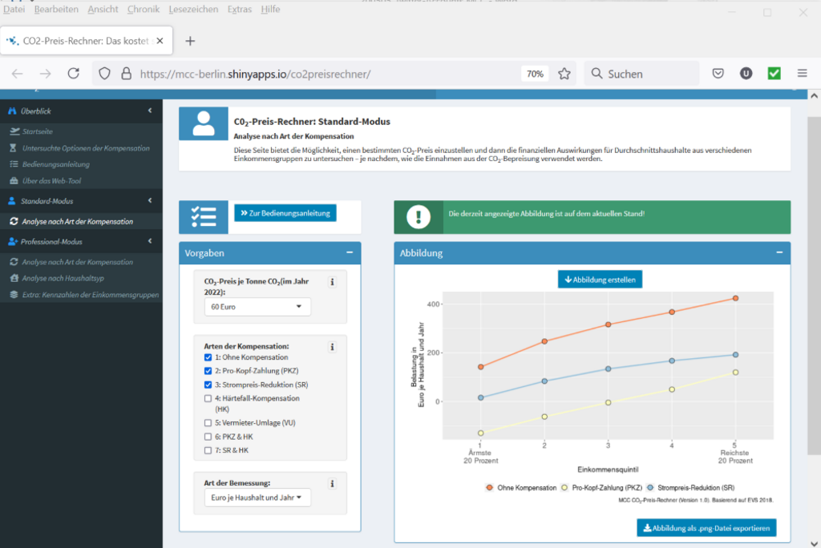Viewport: 821px width, 548px height.
Task: Open the Datei menu
Action: point(14,10)
